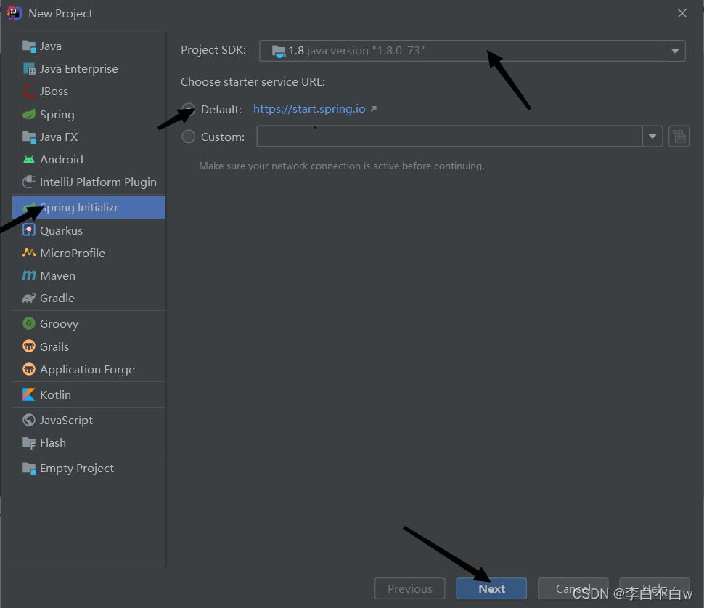Click the IntelliJ IDEA logo in title bar
Image resolution: width=704 pixels, height=608 pixels.
coord(15,13)
